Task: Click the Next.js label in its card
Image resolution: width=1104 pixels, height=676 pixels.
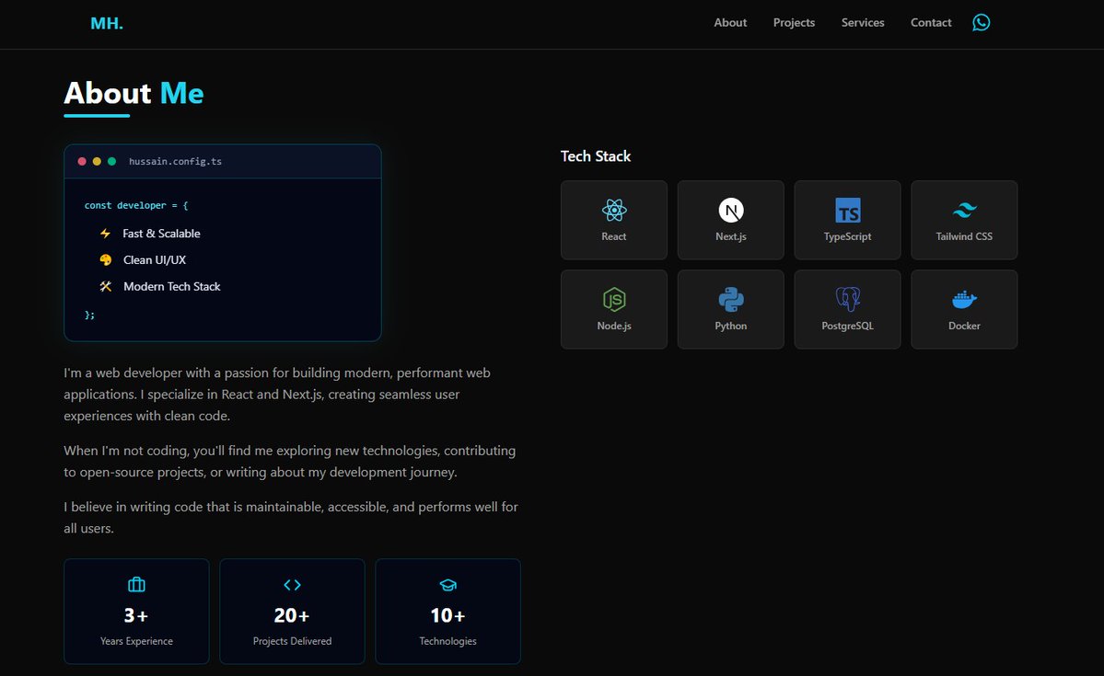Action: (731, 236)
